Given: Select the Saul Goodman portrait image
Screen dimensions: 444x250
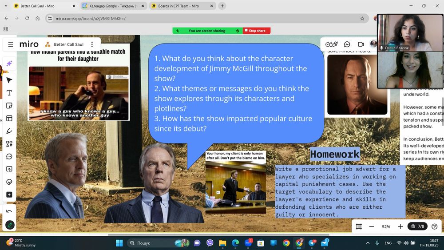Looking at the screenshot, I should pyautogui.click(x=357, y=85).
